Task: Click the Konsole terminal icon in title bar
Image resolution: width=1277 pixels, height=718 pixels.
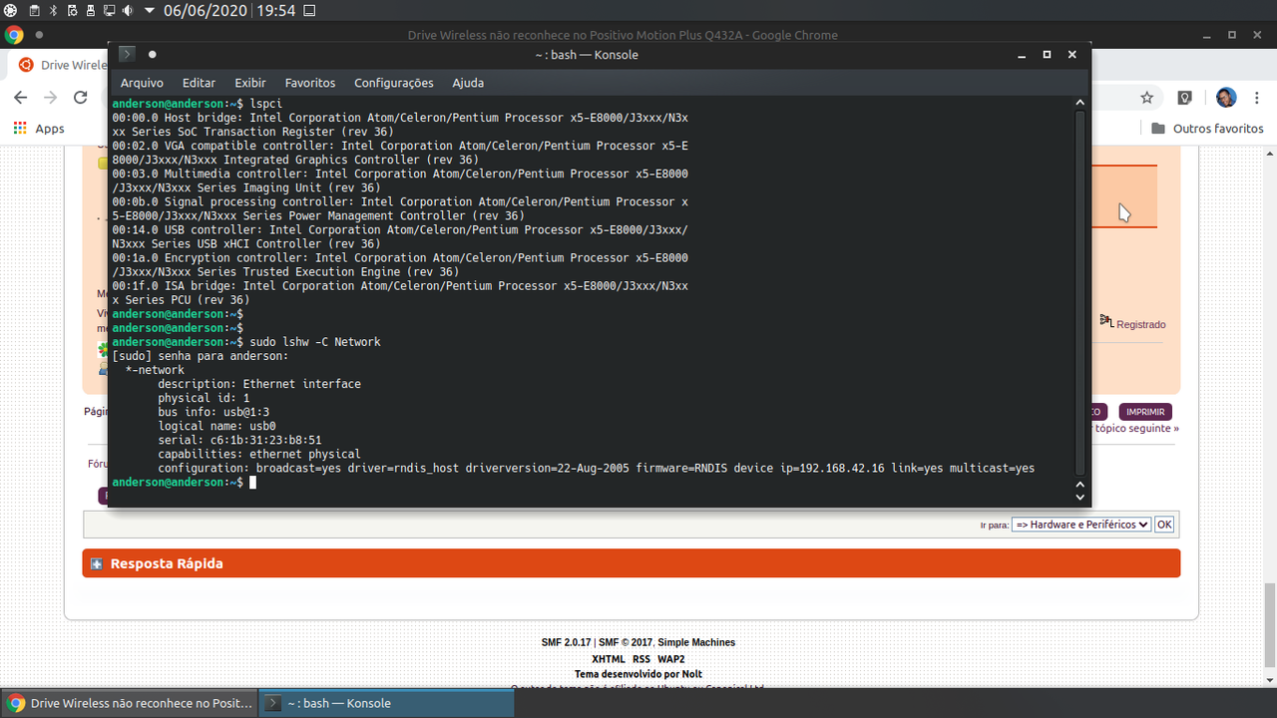Action: point(127,54)
